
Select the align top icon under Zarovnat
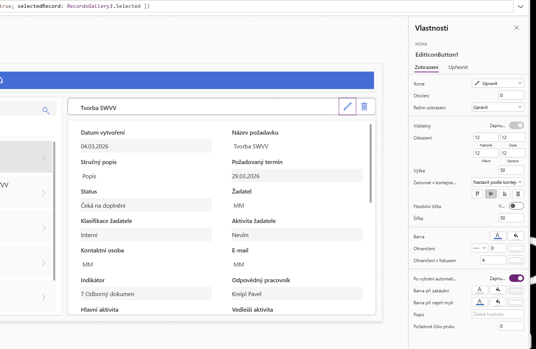[x=477, y=194]
